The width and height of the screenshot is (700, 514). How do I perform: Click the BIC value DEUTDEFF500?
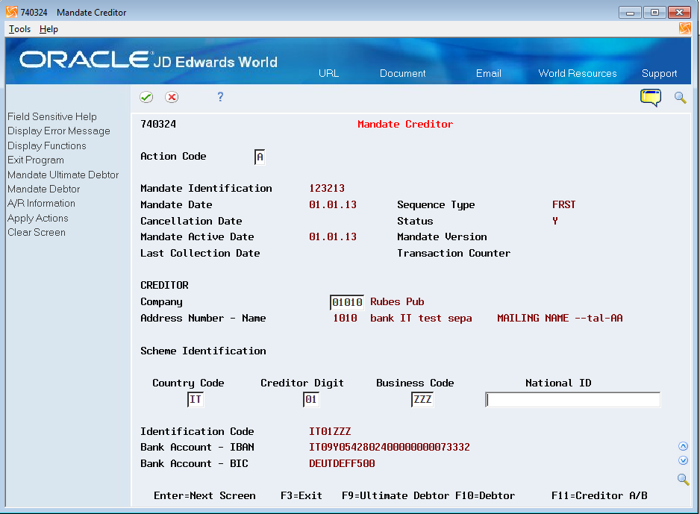[x=342, y=463]
